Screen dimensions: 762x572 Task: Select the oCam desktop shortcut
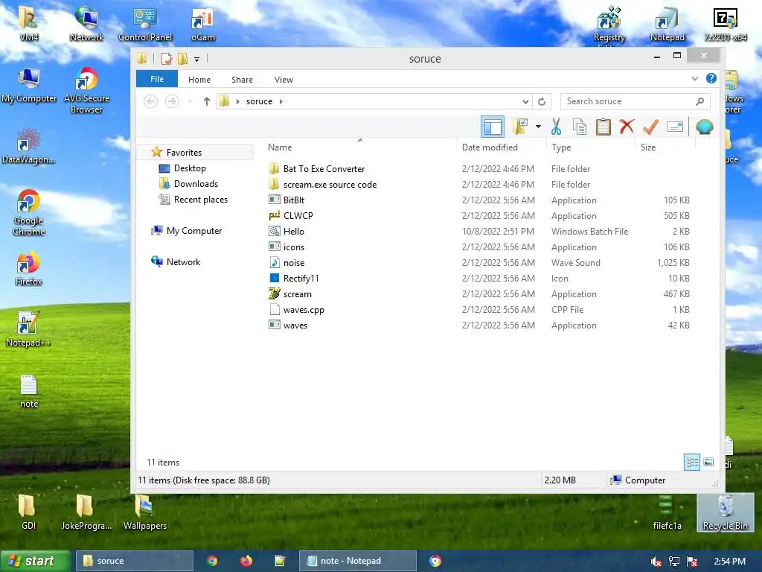(x=202, y=25)
